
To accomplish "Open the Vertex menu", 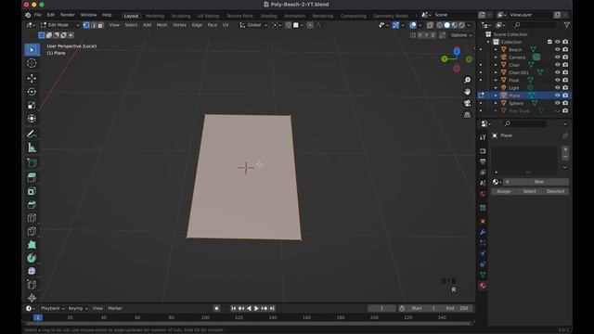I will click(179, 25).
